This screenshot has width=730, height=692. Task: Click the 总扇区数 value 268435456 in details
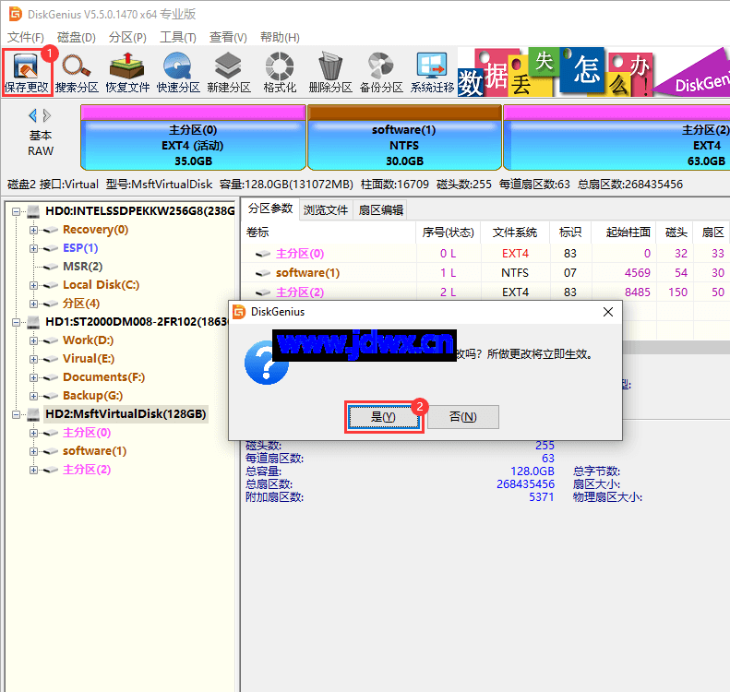(x=526, y=484)
